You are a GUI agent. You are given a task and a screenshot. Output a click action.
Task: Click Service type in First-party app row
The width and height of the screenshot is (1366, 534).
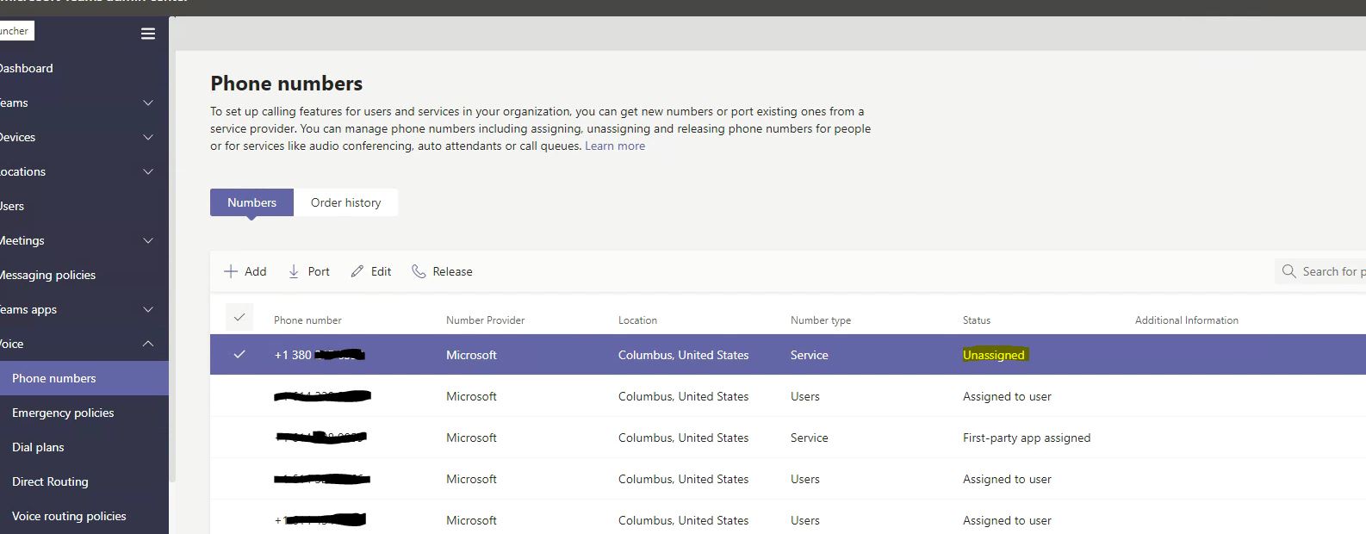pyautogui.click(x=810, y=438)
